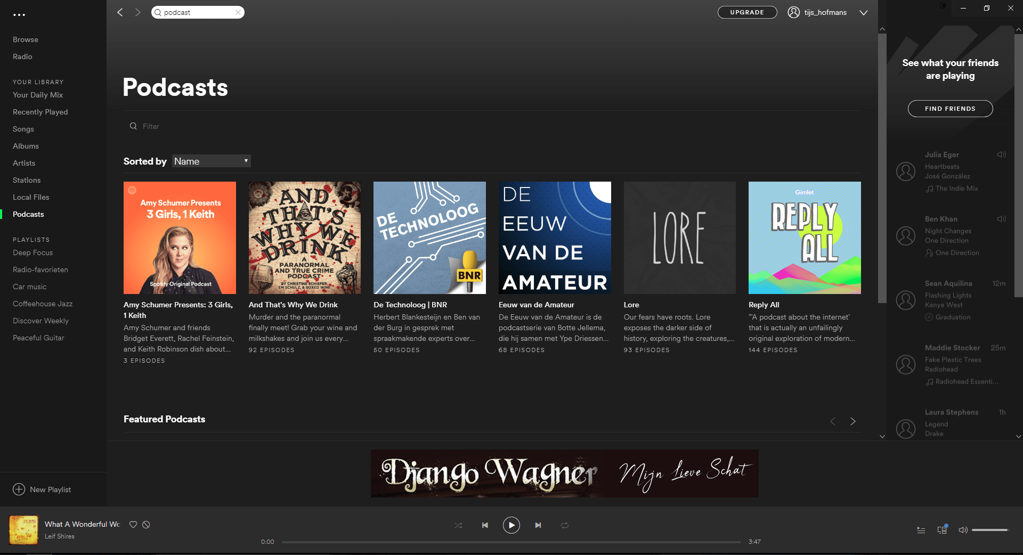Open Local Files

[x=31, y=197]
